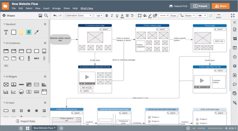
Task: Search shapes with magnifier icon
Action: [46, 16]
